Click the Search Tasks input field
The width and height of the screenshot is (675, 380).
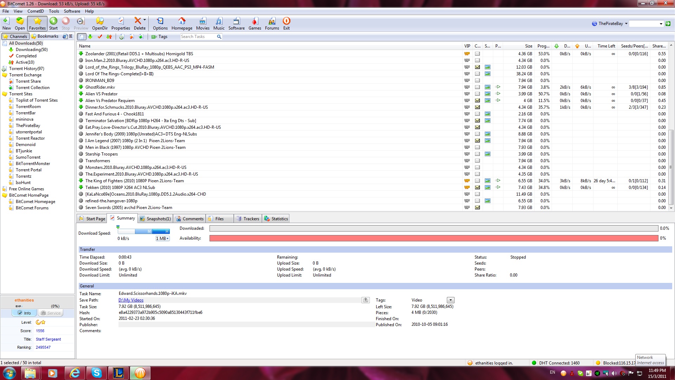click(198, 37)
